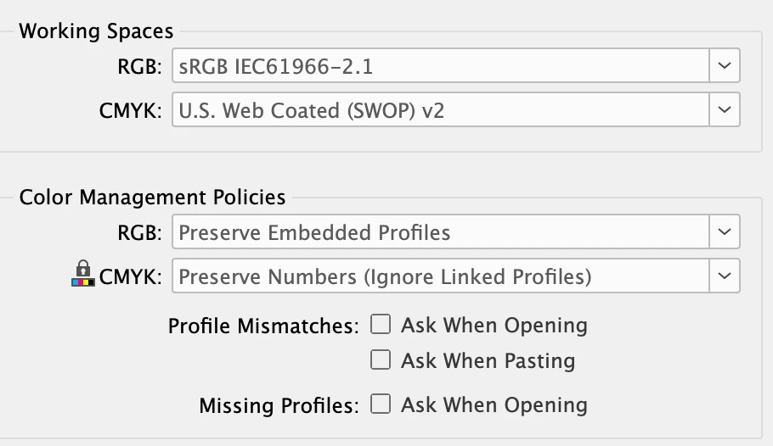Click the CMYK label under Working Spaces
Screen dimensions: 773x446
click(x=130, y=110)
